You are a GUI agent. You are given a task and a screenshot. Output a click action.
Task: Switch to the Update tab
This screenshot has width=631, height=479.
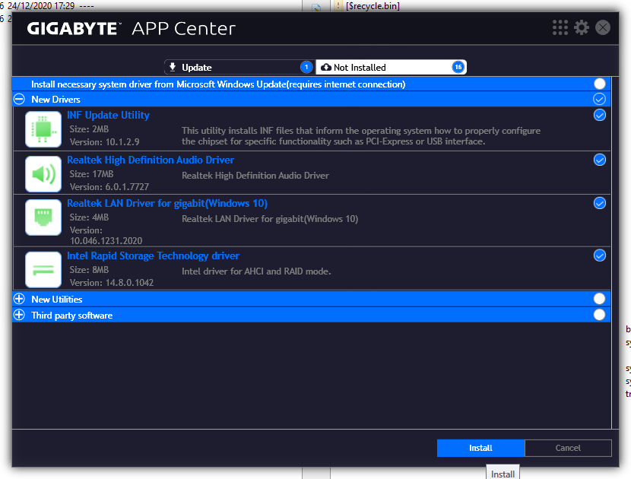pyautogui.click(x=236, y=67)
